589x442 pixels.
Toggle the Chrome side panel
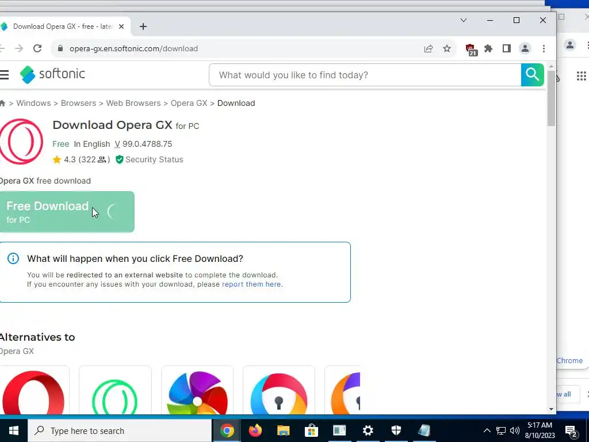point(506,48)
